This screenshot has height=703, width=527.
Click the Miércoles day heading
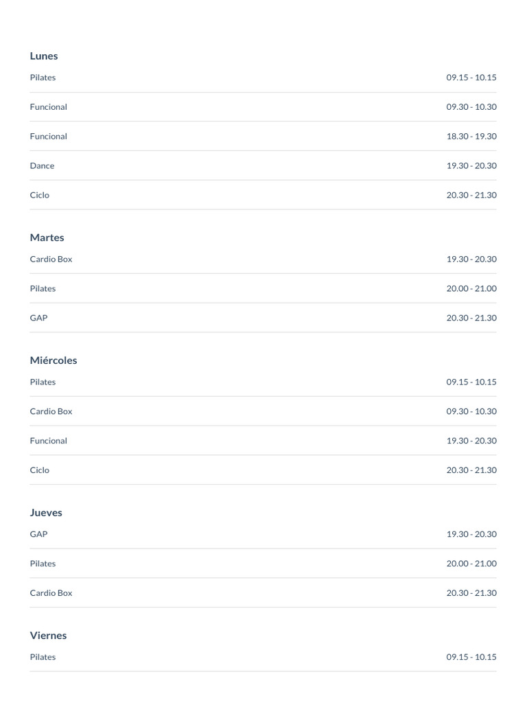click(54, 360)
